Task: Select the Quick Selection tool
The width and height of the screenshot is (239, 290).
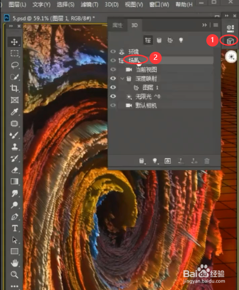Action: tap(14, 77)
